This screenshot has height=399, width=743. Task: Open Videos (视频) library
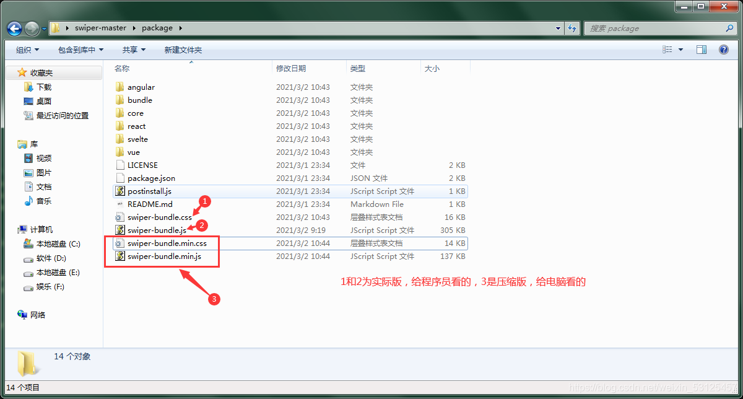tap(44, 159)
